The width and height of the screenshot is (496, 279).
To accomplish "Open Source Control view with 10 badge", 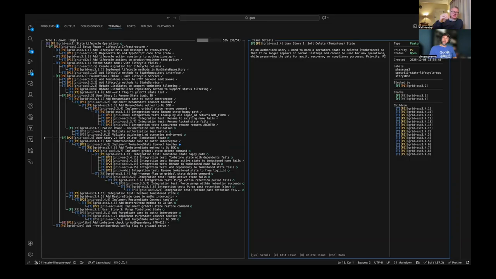I will (30, 50).
